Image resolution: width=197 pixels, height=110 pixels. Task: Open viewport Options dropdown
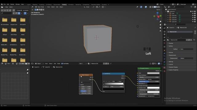tap(159, 9)
